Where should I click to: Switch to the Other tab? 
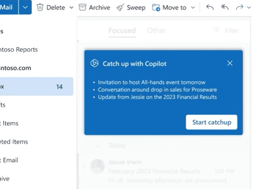point(156,31)
